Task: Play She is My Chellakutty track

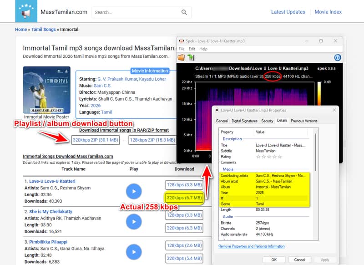Action: (134, 222)
